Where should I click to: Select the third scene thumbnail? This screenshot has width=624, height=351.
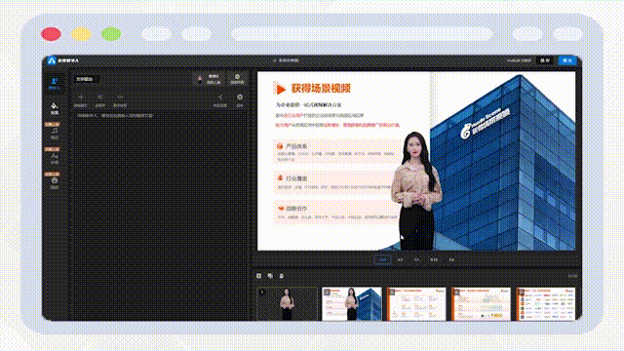tap(416, 304)
